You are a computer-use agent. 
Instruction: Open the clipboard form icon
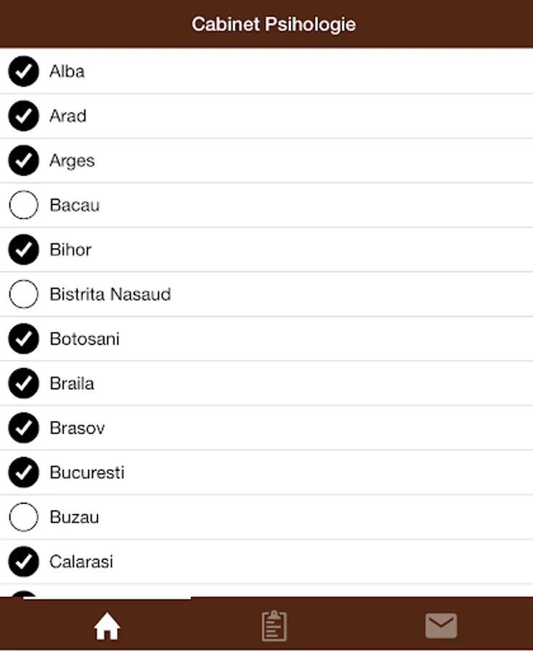point(274,626)
